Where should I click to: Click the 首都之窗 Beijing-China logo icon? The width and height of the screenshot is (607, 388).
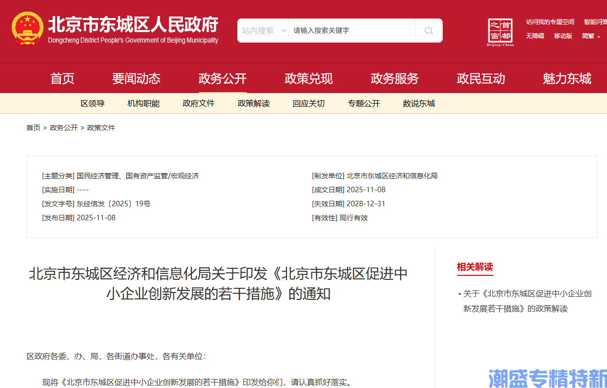pyautogui.click(x=500, y=31)
